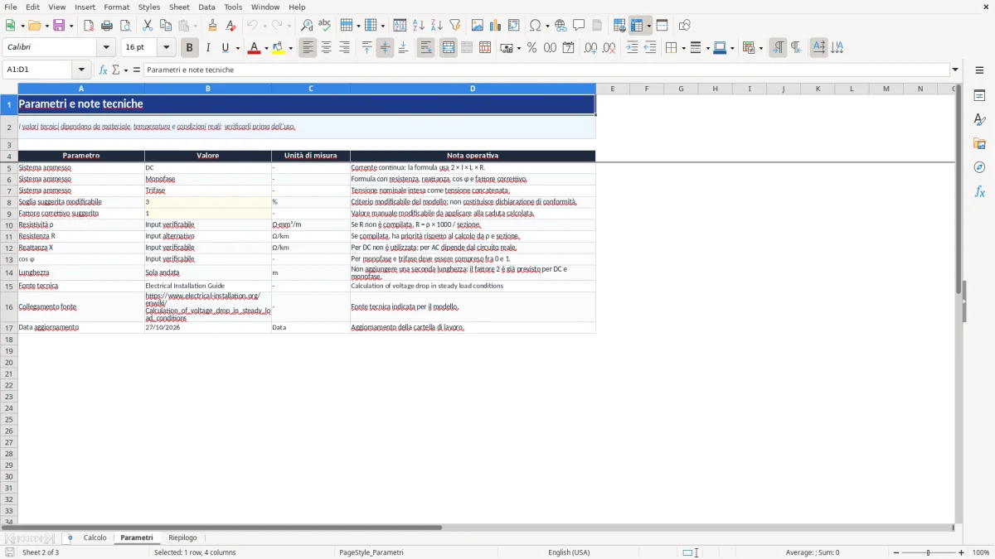Insert a hyperlink
The height and width of the screenshot is (559, 995).
click(x=561, y=26)
